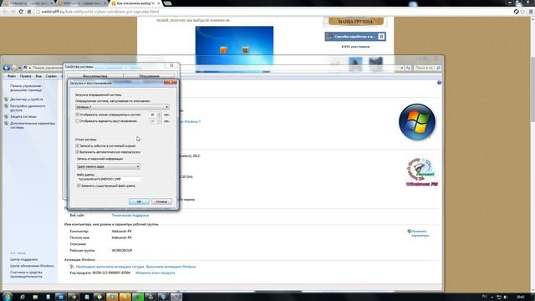Click the Windows desktop image in the article
Image resolution: width=535 pixels, height=301 pixels.
point(234,48)
